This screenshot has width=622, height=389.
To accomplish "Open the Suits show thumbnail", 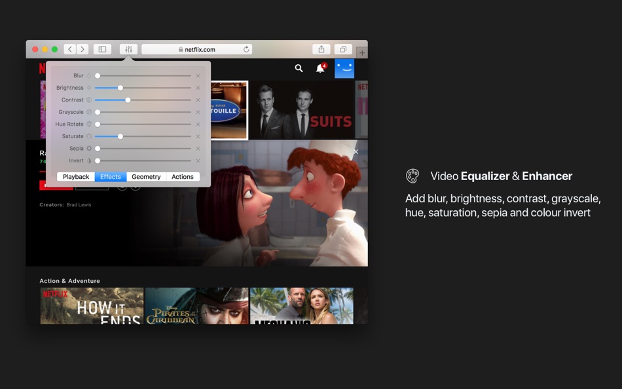I will [301, 110].
